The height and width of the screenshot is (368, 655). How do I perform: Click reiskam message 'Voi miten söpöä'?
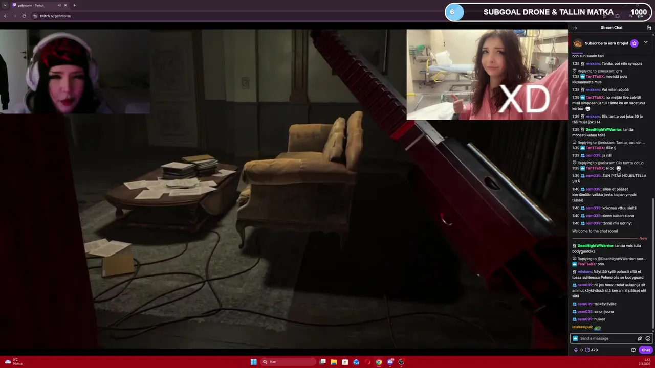click(x=615, y=90)
